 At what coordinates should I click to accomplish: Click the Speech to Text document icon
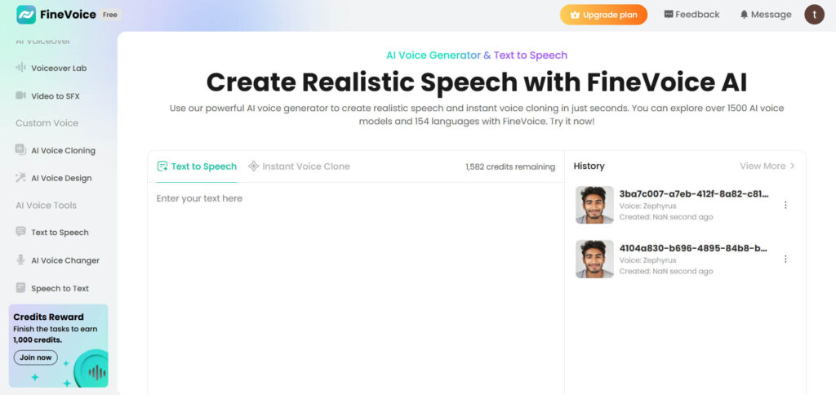click(20, 288)
